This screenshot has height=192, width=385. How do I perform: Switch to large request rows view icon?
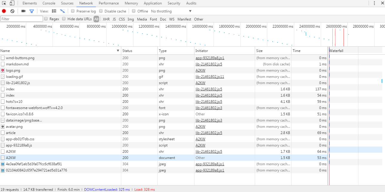pos(54,11)
